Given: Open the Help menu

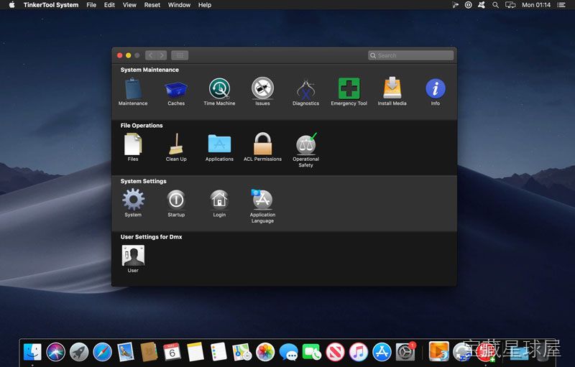Looking at the screenshot, I should click(x=205, y=5).
